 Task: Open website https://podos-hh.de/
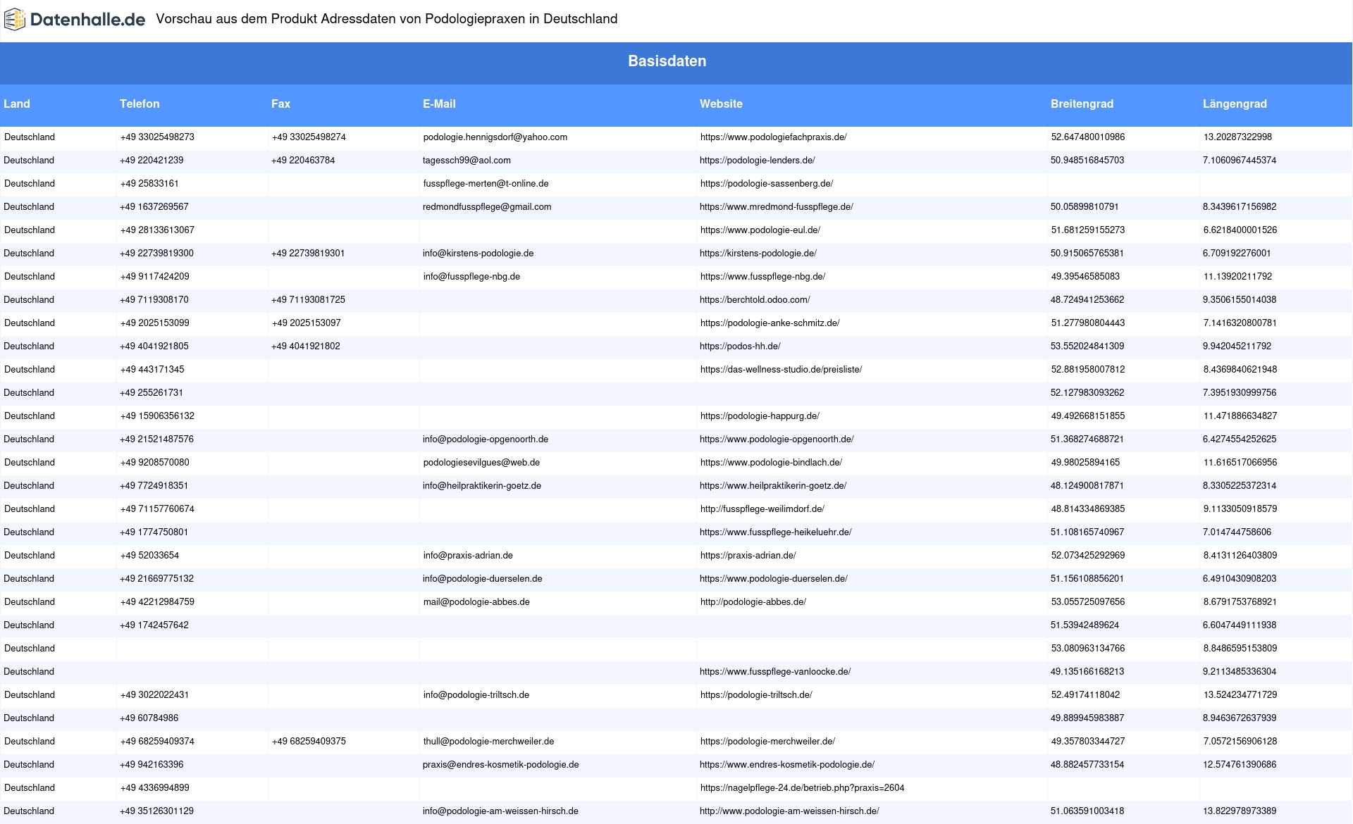740,347
